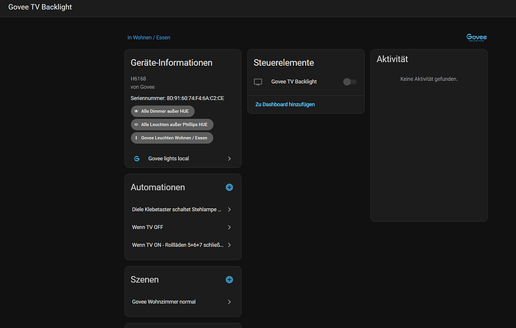
Task: Click the Govee TV Backlight page title
Action: pos(40,7)
